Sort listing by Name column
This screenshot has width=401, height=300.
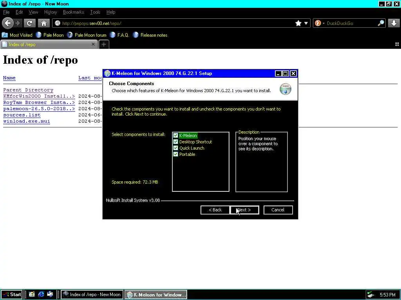point(9,78)
